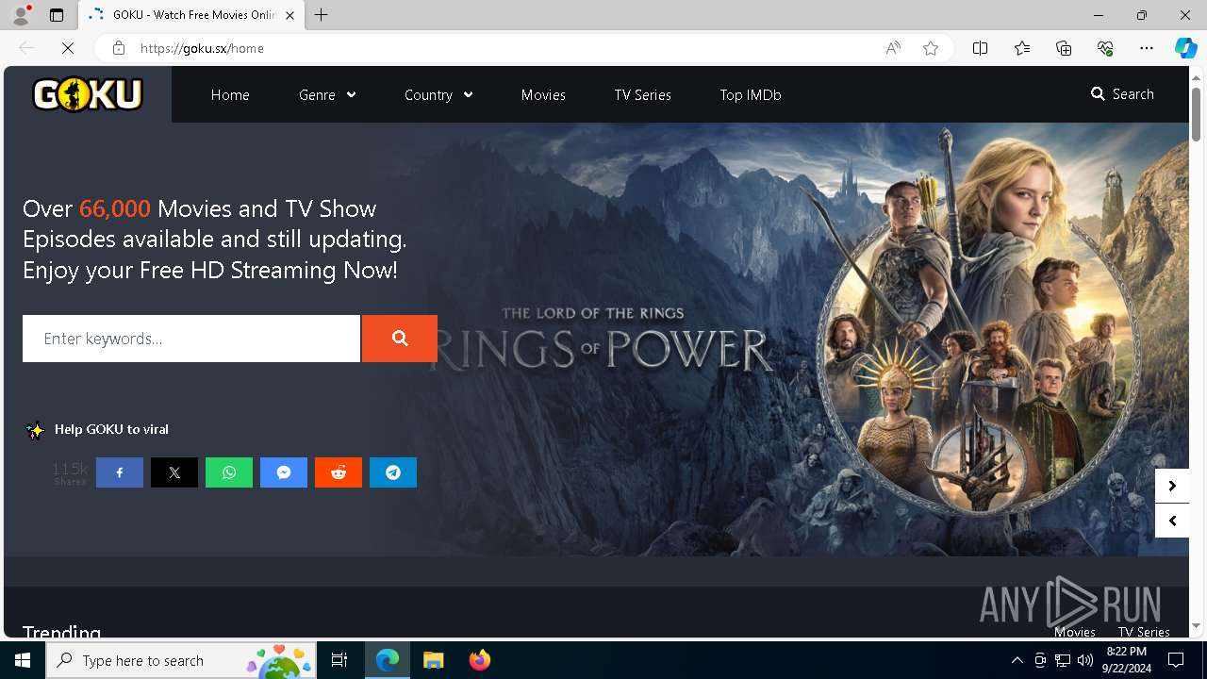Click the Enter keywords search field
Image resolution: width=1207 pixels, height=679 pixels.
click(191, 339)
